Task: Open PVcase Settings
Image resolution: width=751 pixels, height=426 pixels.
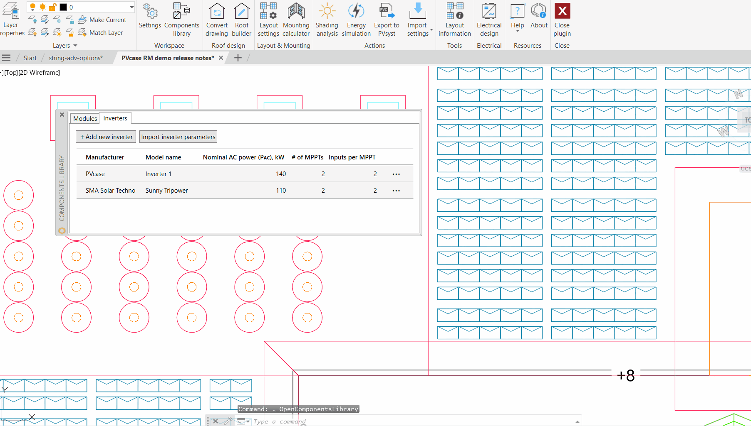Action: click(x=150, y=17)
